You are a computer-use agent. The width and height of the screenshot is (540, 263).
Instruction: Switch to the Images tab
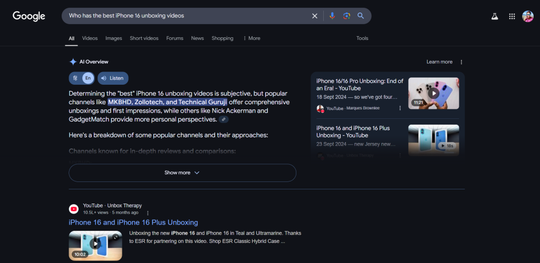point(114,38)
